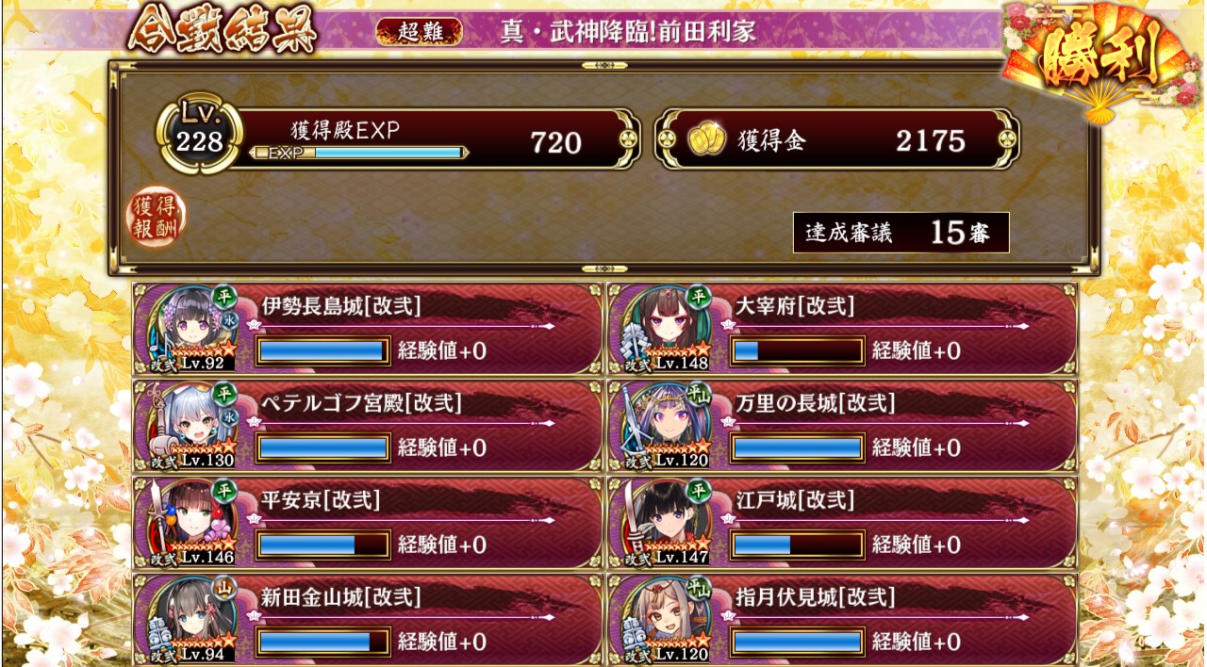The image size is (1207, 667).
Task: Click the gold coin icon beside 獲得金
Action: [x=705, y=141]
